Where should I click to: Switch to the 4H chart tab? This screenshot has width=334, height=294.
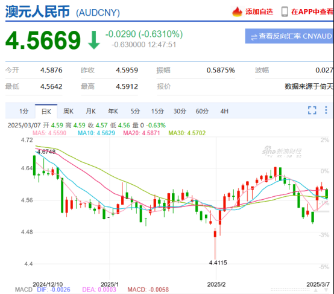click(x=224, y=111)
